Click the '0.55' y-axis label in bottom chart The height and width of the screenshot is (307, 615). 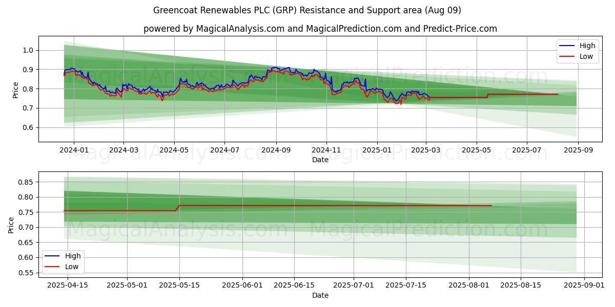[x=26, y=273]
